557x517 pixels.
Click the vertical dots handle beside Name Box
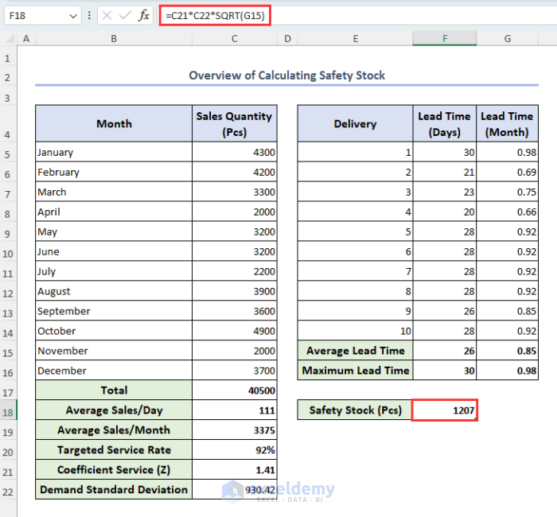90,15
